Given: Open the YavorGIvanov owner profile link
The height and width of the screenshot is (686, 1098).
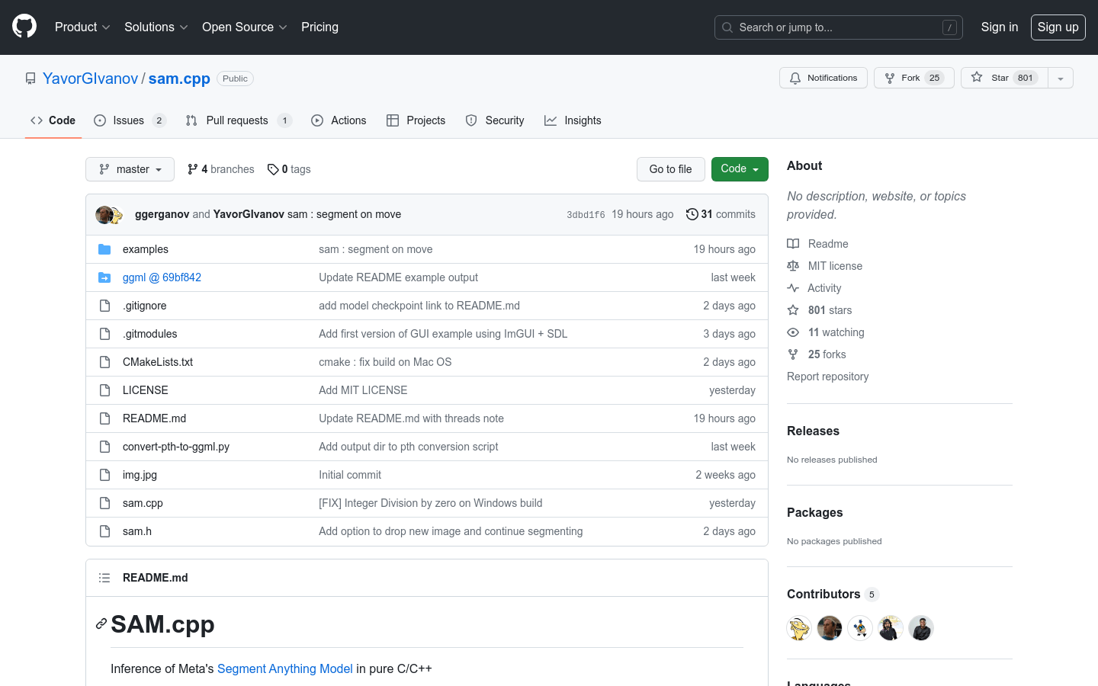Looking at the screenshot, I should pos(90,79).
